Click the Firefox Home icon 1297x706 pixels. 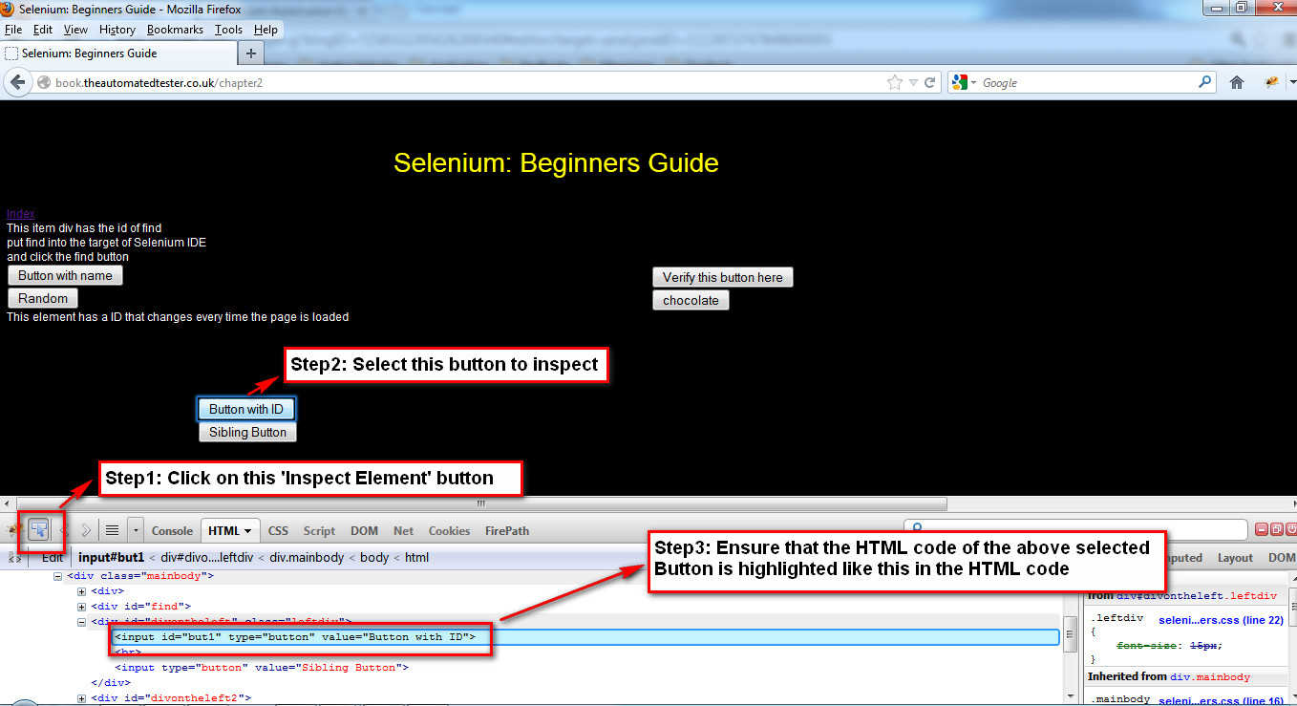(1236, 82)
